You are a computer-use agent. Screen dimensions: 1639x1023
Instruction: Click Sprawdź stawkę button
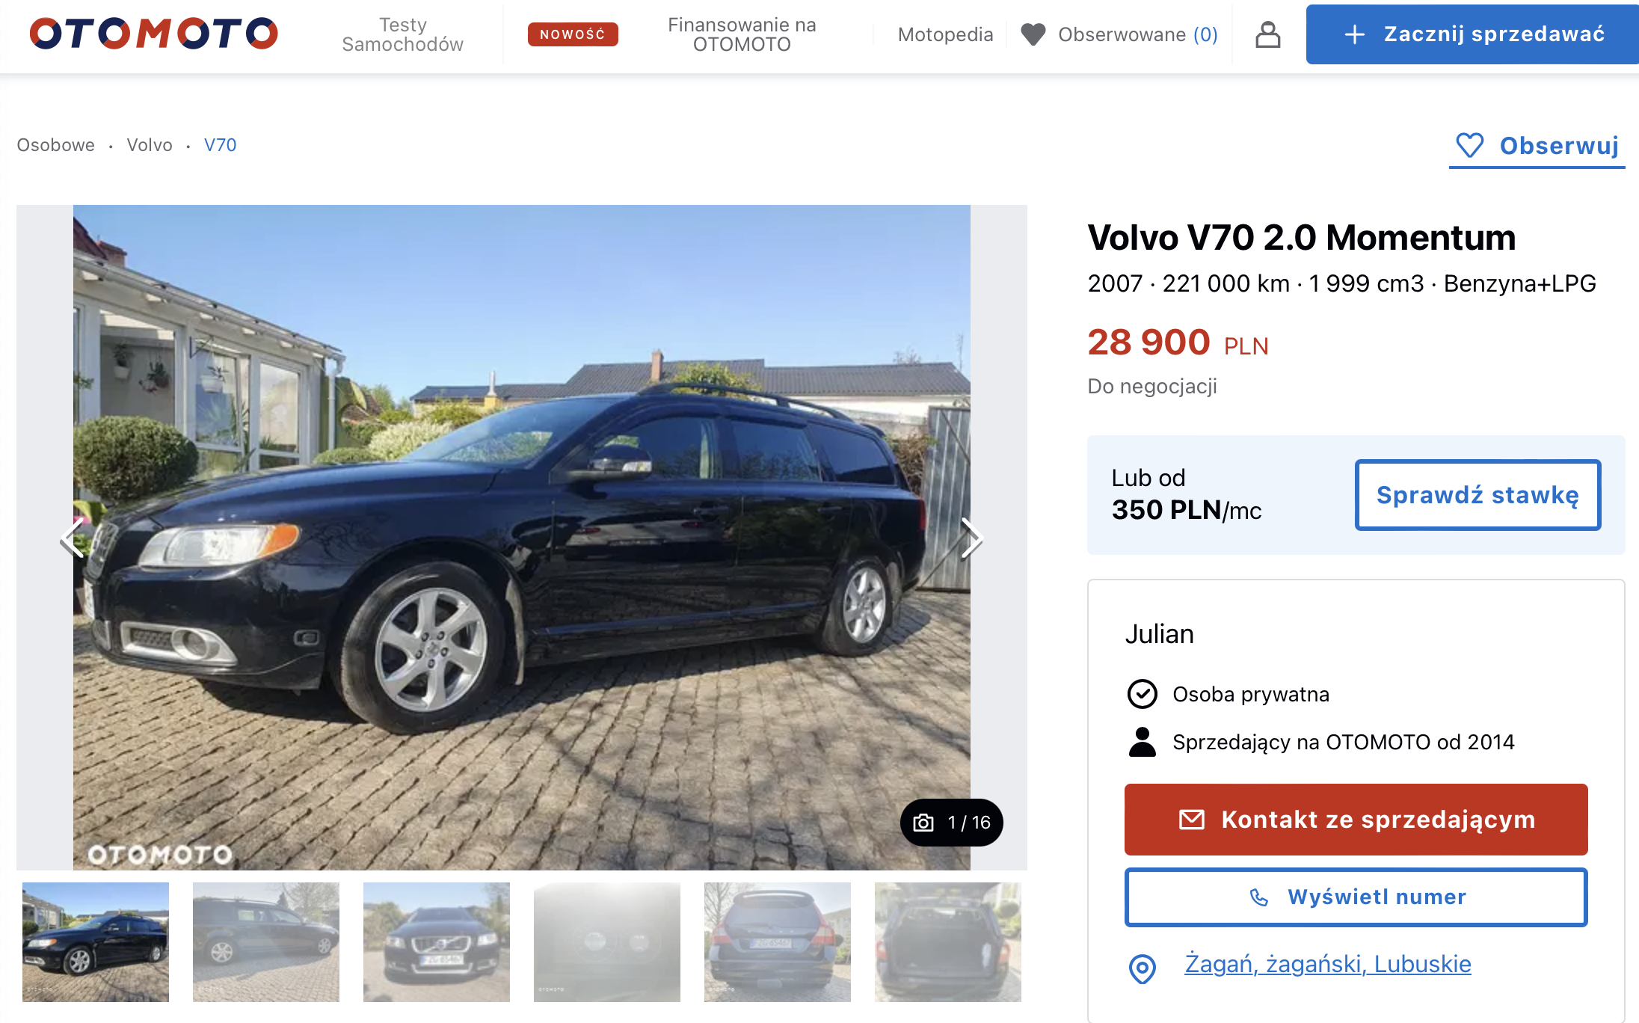[1477, 495]
